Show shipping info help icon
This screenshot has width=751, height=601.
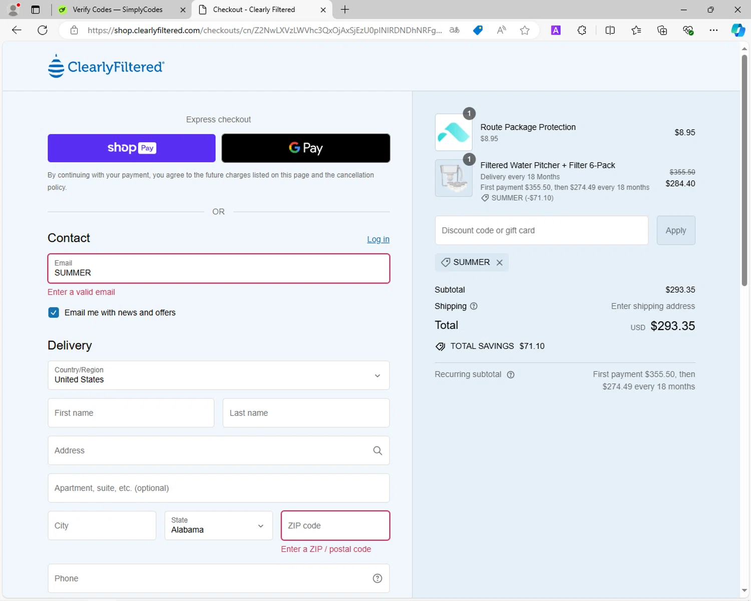[x=474, y=306]
